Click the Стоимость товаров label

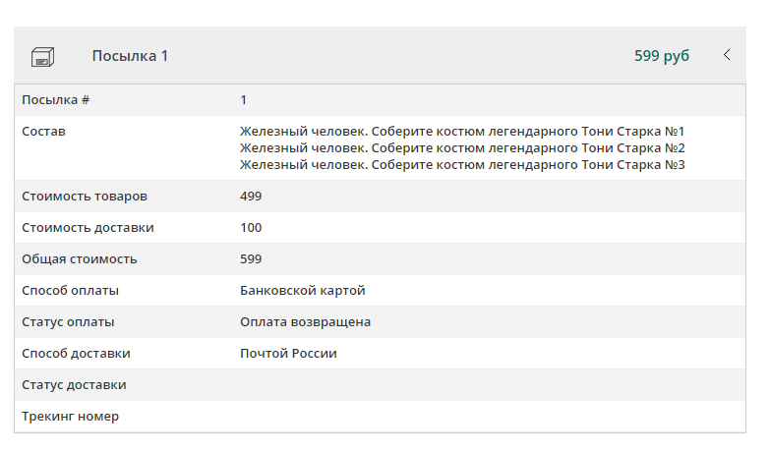pos(85,197)
